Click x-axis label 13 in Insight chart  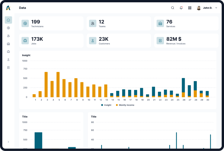pos(107,100)
